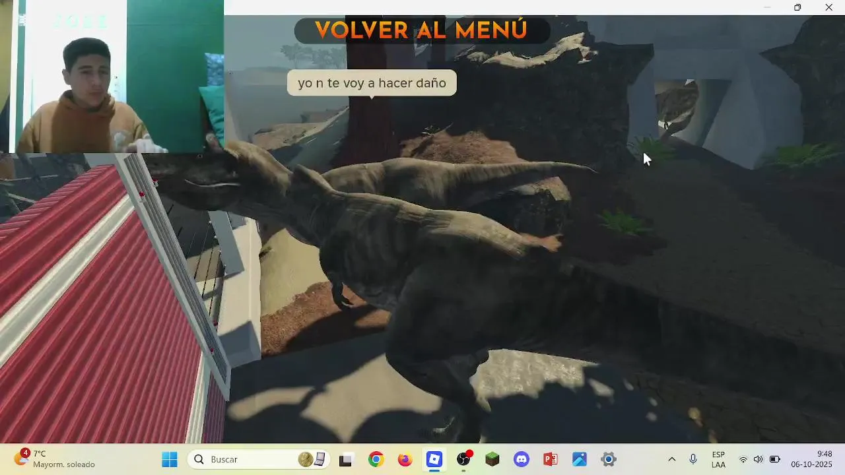
Task: Open the weather widget showing 7°C
Action: coord(55,459)
